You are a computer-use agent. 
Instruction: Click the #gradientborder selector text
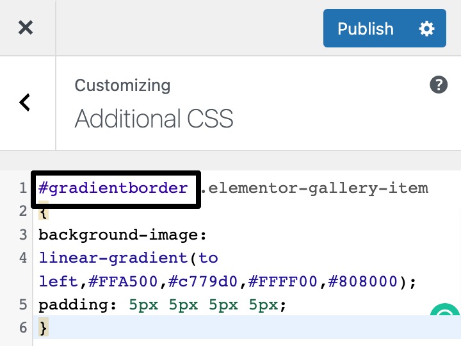click(x=113, y=188)
